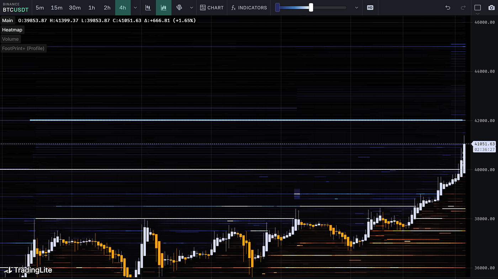Select the 1h timeframe
The height and width of the screenshot is (279, 498).
[x=92, y=7]
